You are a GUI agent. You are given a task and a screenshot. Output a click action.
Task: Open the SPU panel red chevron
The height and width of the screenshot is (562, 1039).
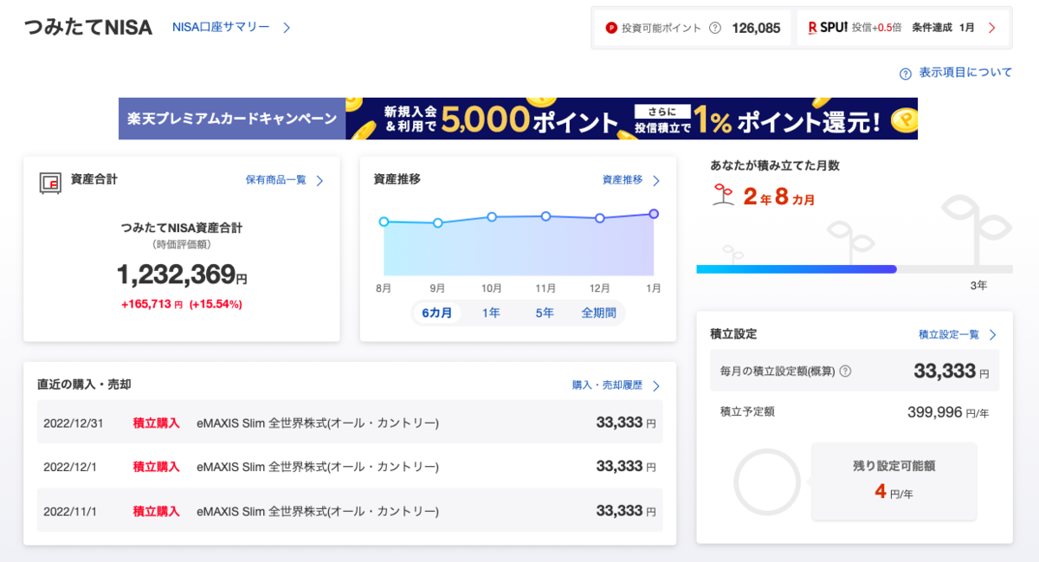pyautogui.click(x=991, y=28)
